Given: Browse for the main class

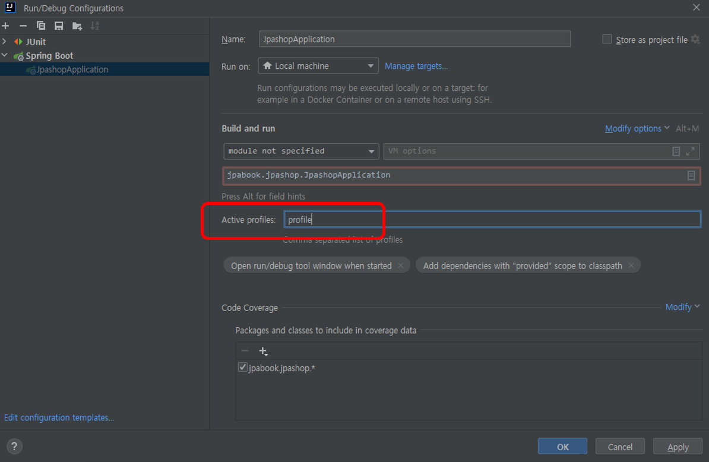Looking at the screenshot, I should pyautogui.click(x=691, y=175).
